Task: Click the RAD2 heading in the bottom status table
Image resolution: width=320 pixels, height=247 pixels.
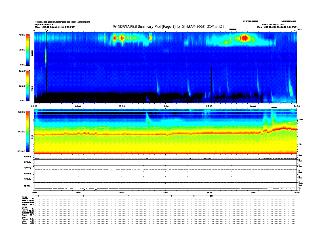Action: point(25,197)
